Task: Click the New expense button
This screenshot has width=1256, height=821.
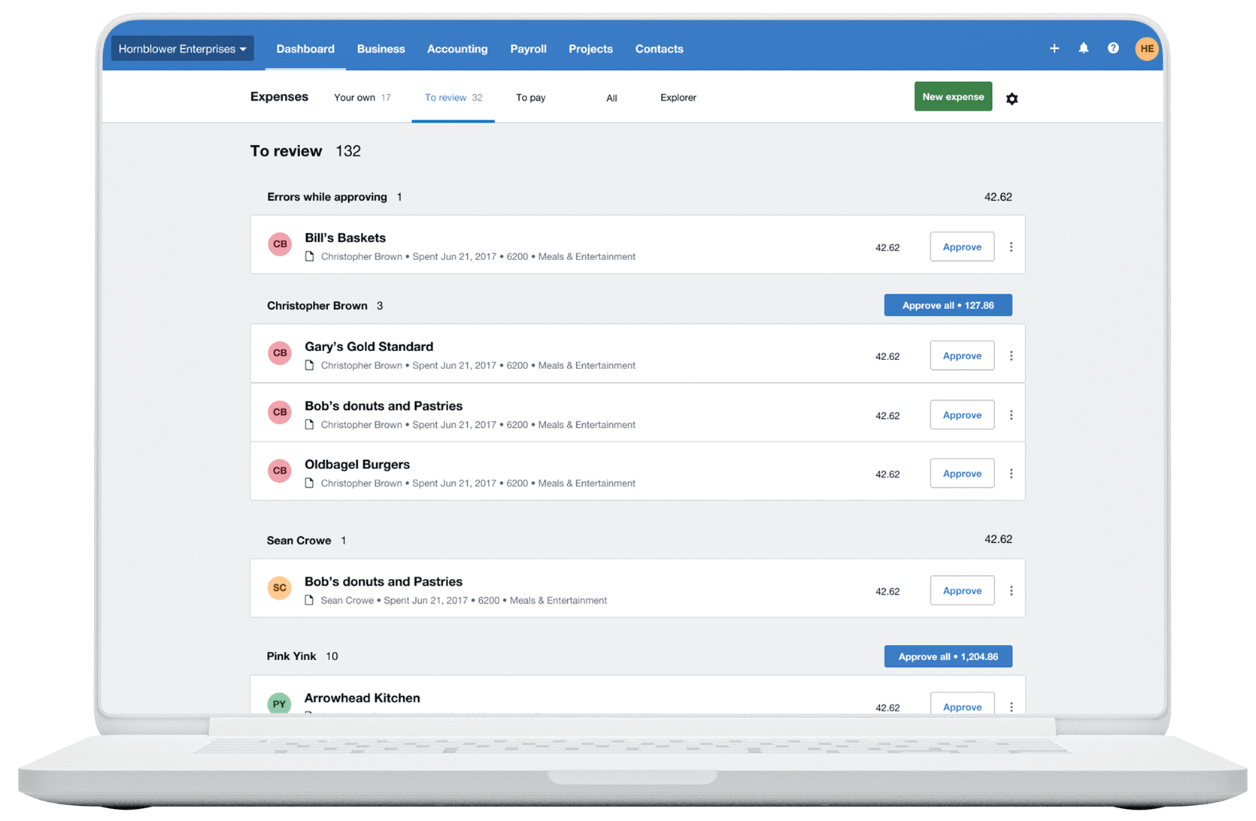Action: [x=953, y=96]
